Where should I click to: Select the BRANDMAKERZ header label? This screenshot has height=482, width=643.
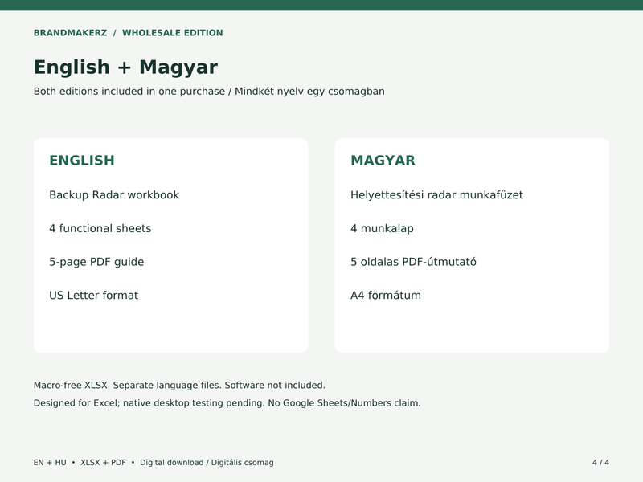[70, 33]
